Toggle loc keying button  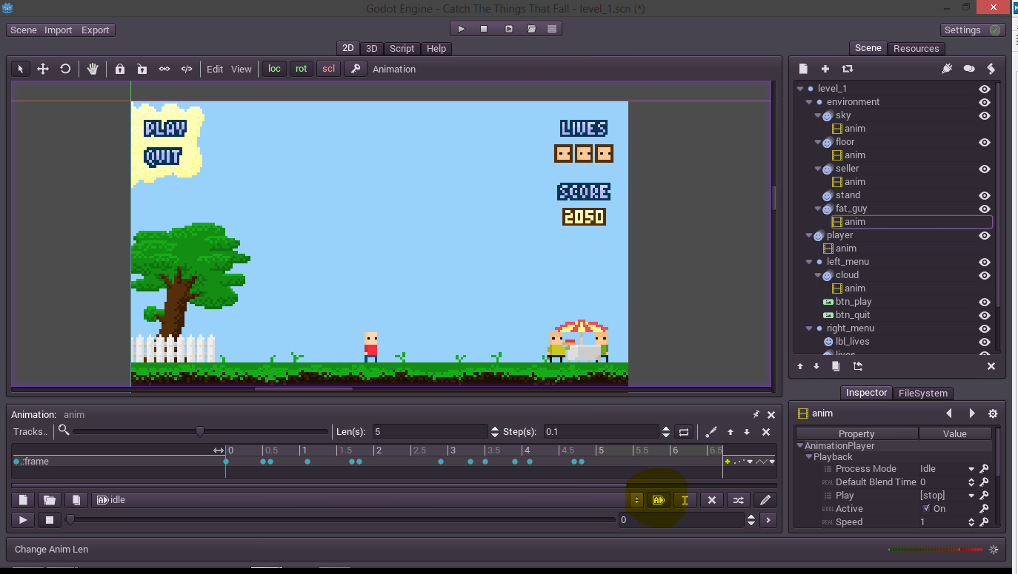pos(275,69)
